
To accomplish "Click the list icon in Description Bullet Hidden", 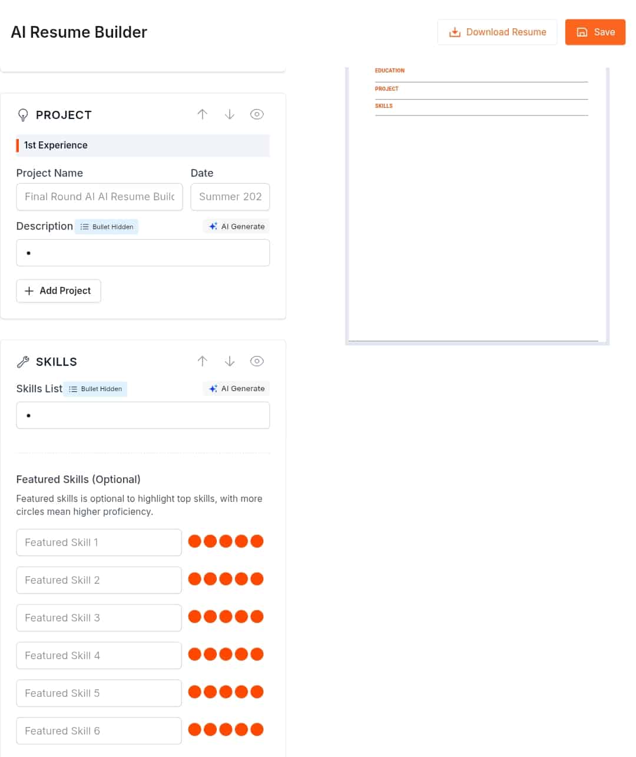I will (85, 227).
